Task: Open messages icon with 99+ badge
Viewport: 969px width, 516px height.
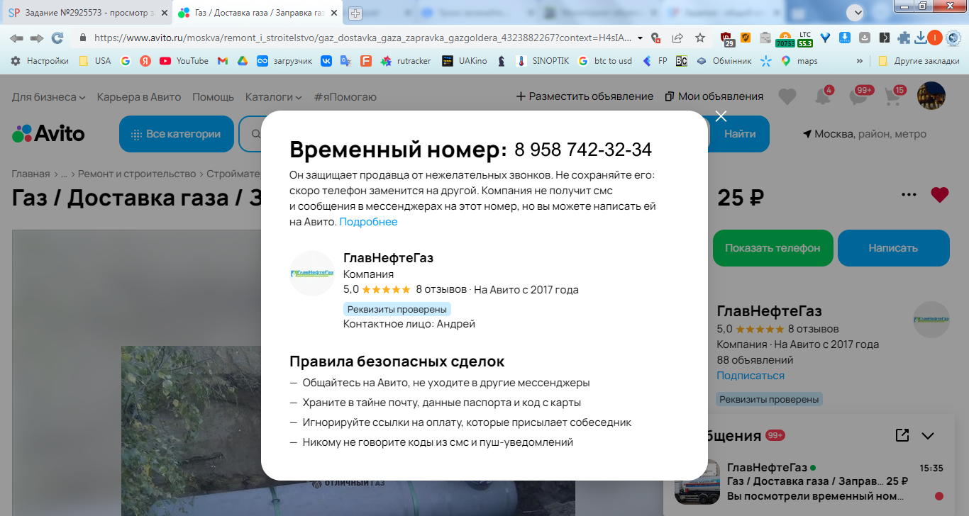Action: pyautogui.click(x=858, y=96)
